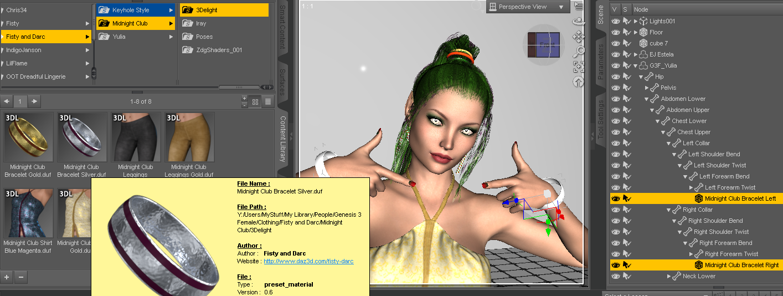Open the Poses subfolder

pyautogui.click(x=224, y=37)
